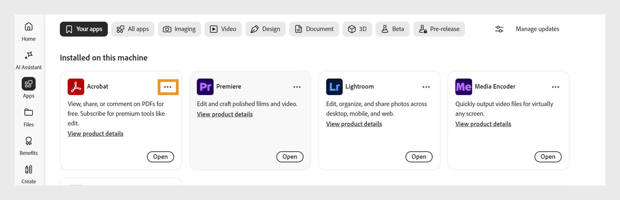
Task: Show Pre-release apps
Action: 439,29
